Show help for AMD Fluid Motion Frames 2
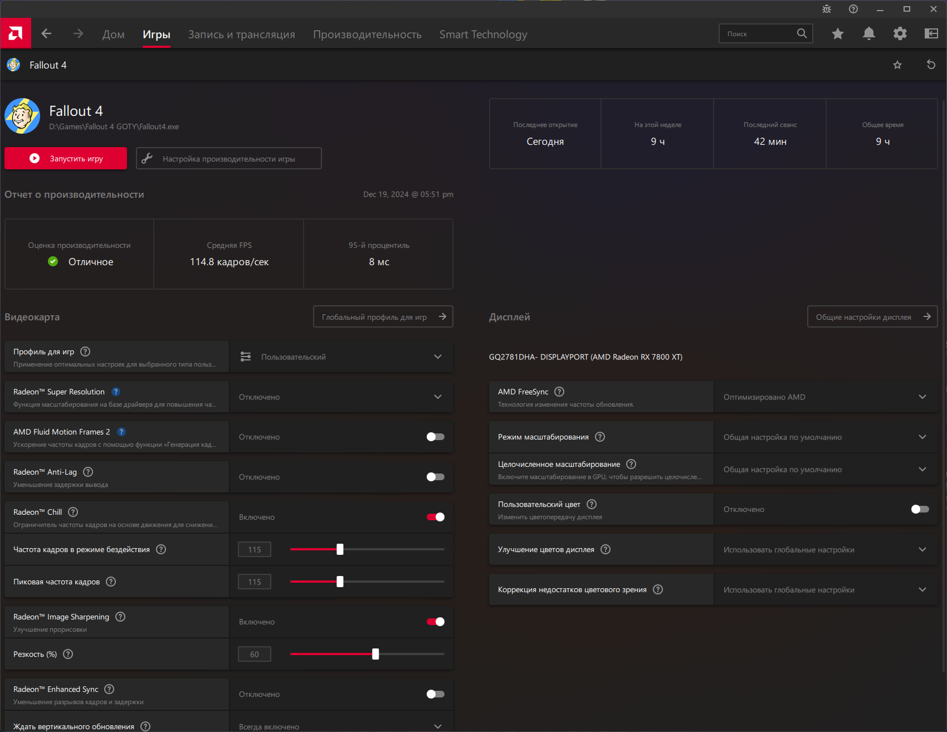Viewport: 947px width, 732px height. click(x=121, y=432)
